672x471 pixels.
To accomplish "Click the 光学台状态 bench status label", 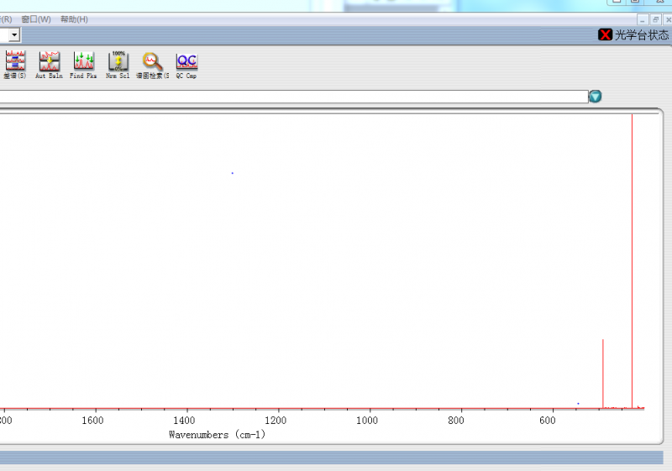I will (x=642, y=34).
